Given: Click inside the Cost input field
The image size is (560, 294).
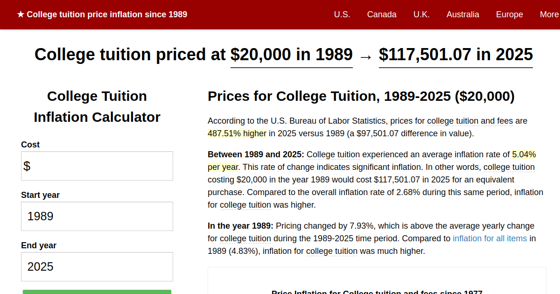Looking at the screenshot, I should click(x=97, y=166).
